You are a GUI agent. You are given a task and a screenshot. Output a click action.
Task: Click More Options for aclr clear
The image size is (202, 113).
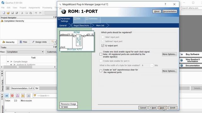click(169, 71)
